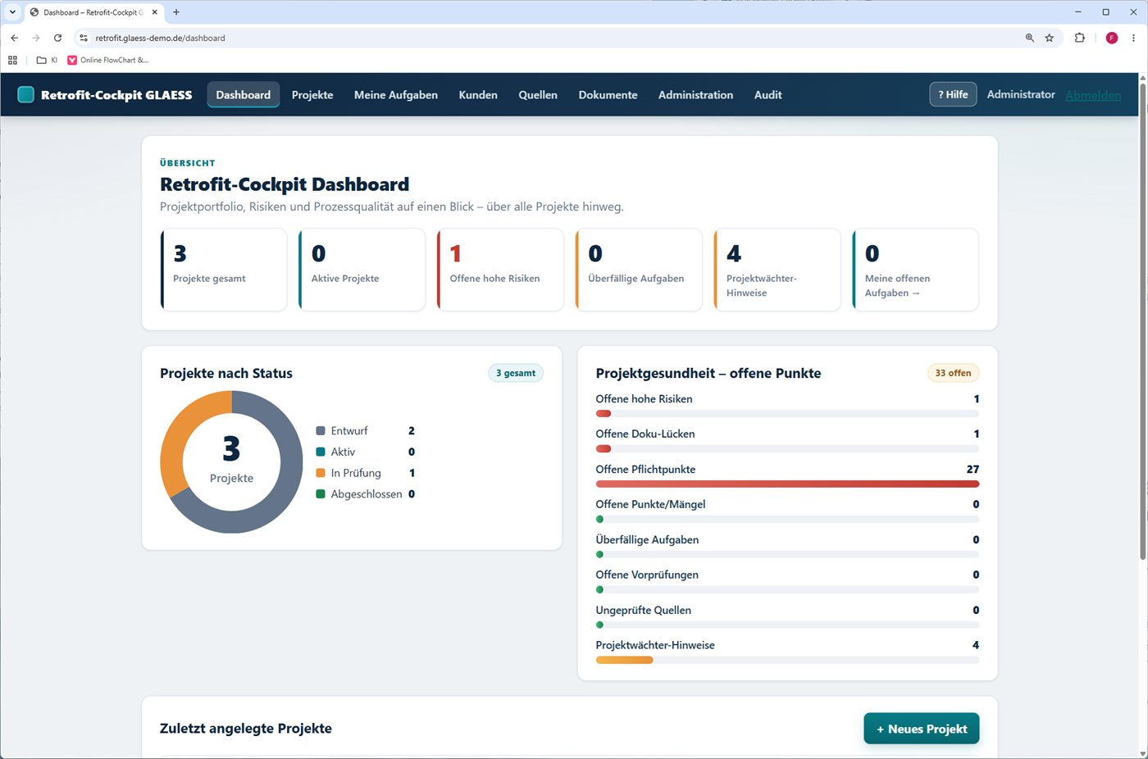Click the 33 offen badge

pos(953,373)
